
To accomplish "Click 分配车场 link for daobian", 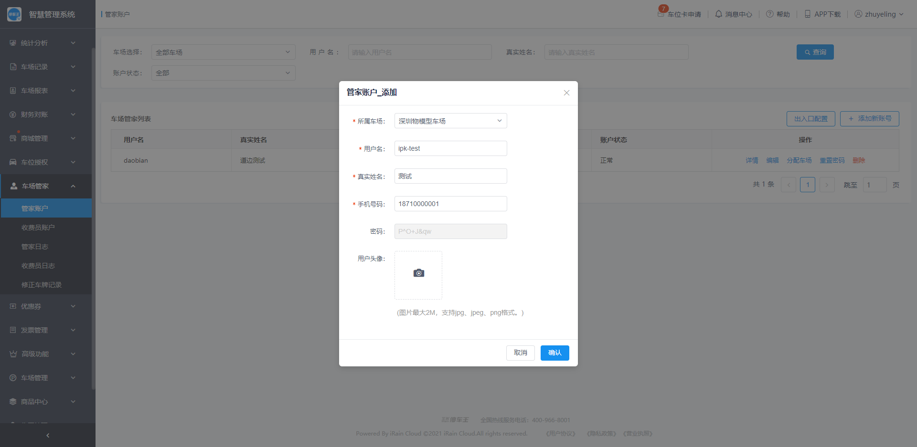I will (x=799, y=160).
